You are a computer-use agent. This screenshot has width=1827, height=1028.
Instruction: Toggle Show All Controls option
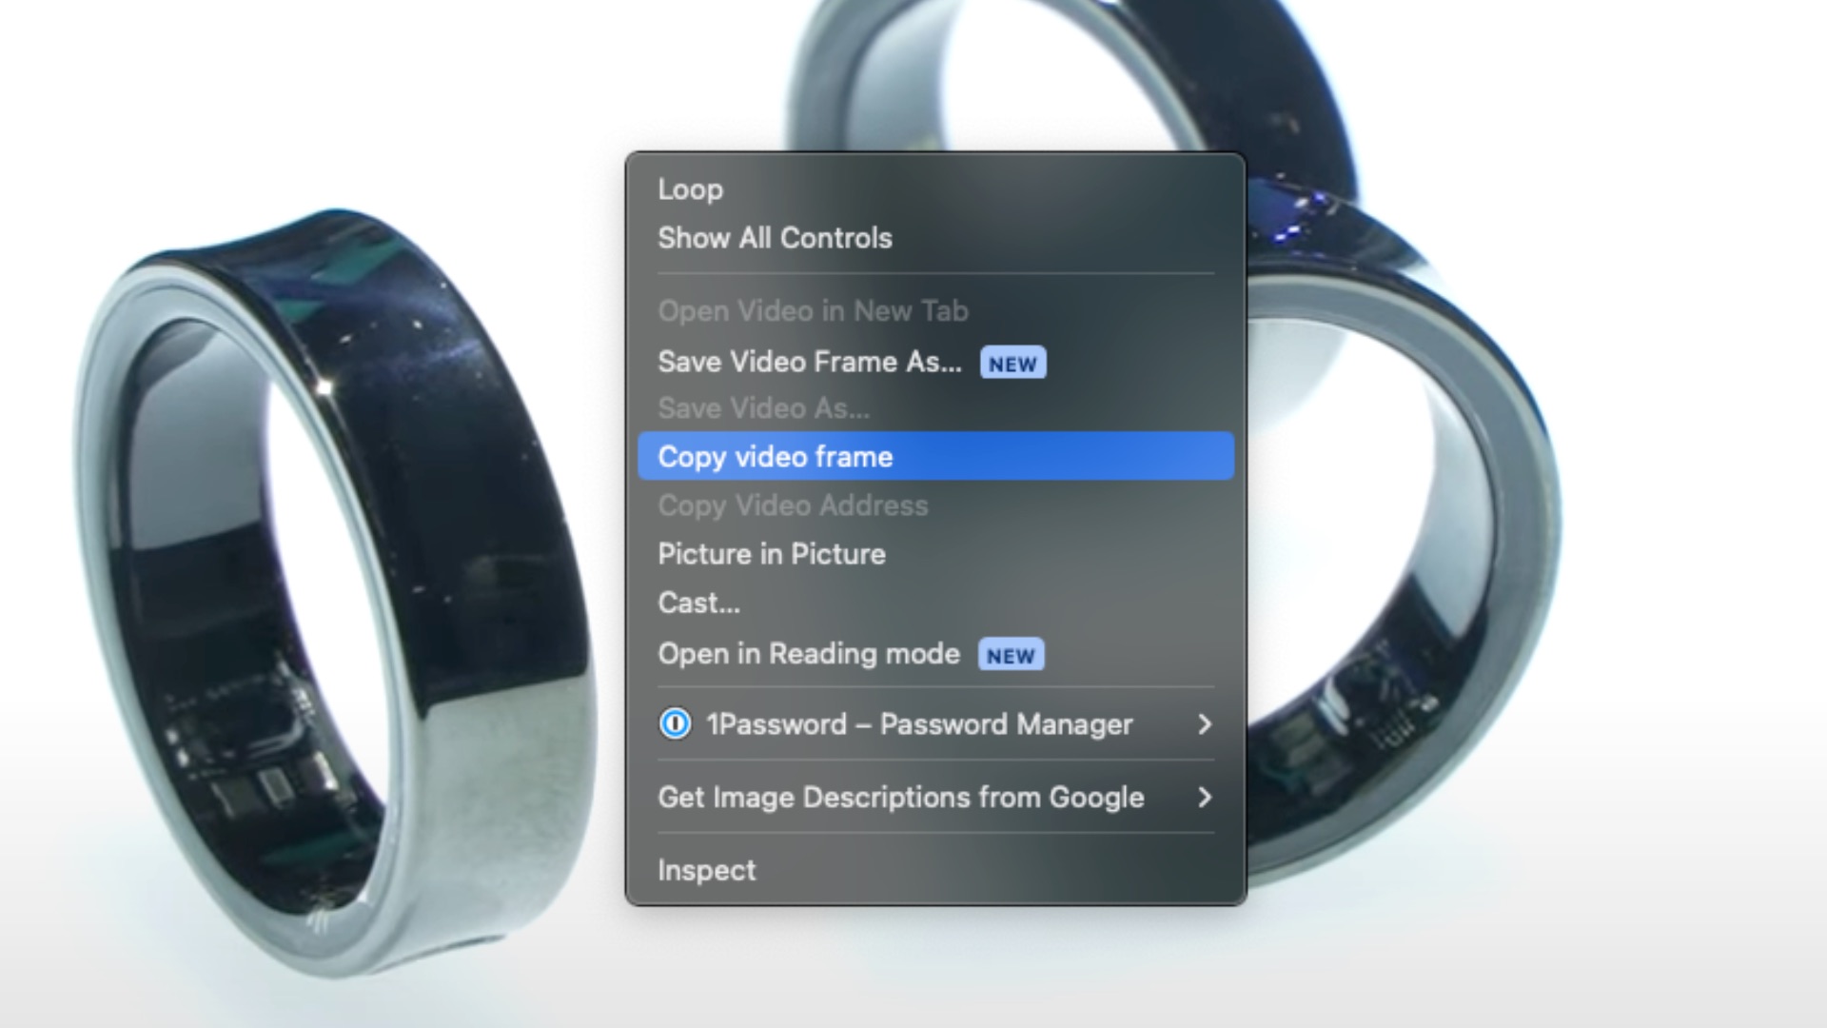tap(775, 238)
